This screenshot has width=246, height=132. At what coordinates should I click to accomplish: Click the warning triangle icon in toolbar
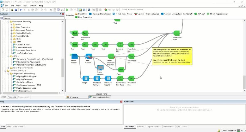pos(75,10)
